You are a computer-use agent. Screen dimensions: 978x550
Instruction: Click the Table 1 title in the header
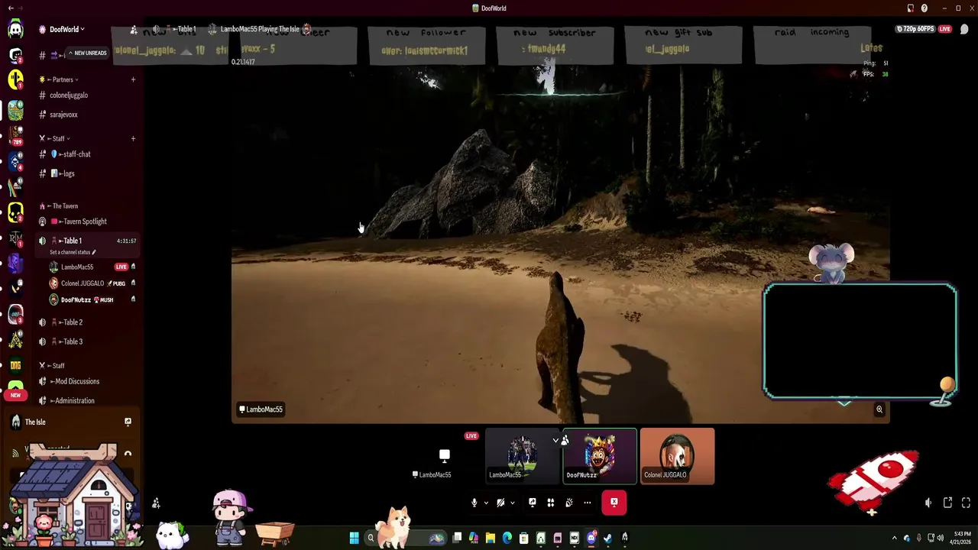pos(186,29)
